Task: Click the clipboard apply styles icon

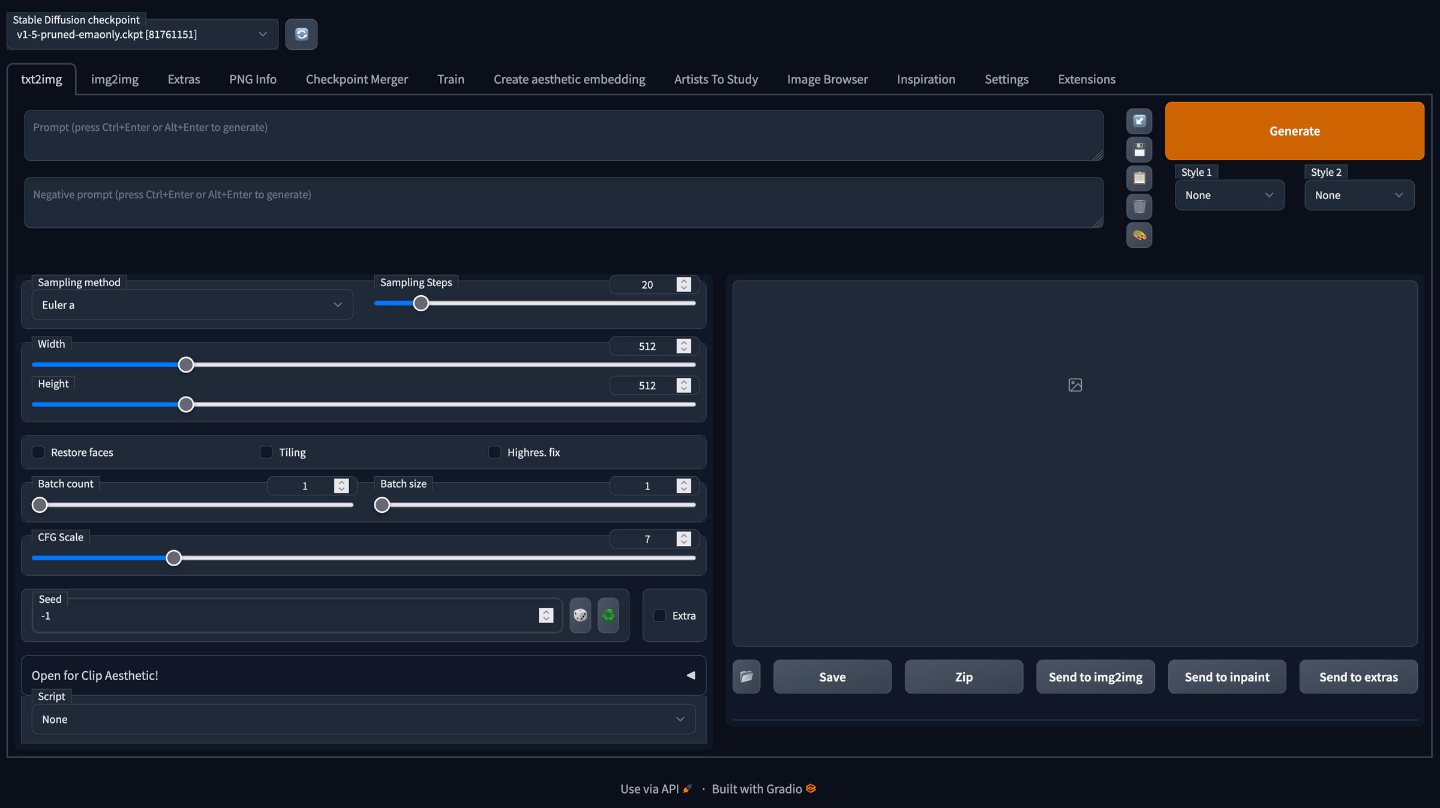Action: pos(1139,178)
